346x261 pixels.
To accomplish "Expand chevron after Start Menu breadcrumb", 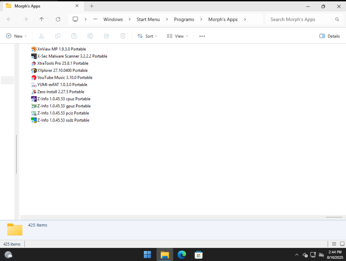I will click(167, 19).
